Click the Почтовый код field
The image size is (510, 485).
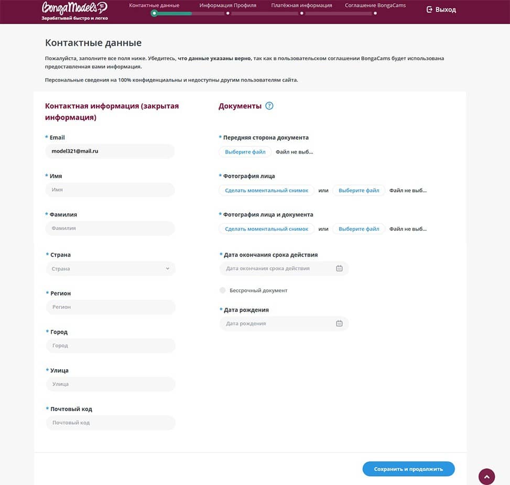tap(110, 423)
